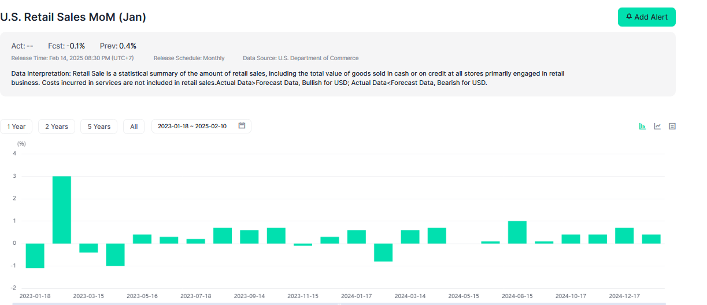Select the 2 Years range
Image resolution: width=707 pixels, height=305 pixels.
point(57,127)
